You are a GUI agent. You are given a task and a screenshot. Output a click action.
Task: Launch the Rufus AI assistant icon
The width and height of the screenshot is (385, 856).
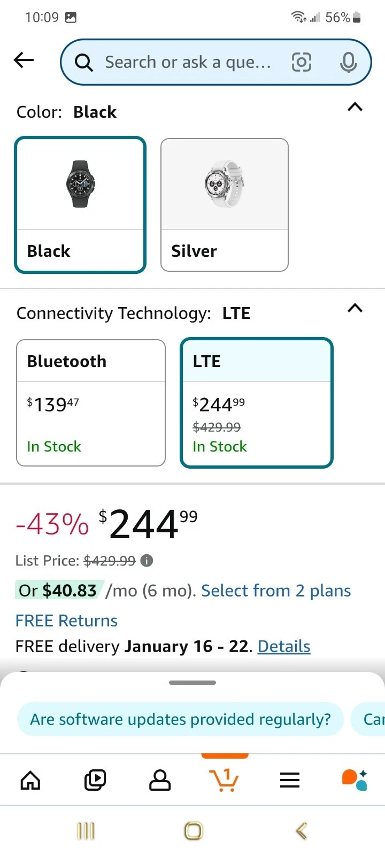[x=354, y=780]
